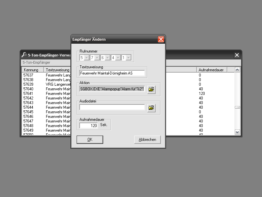The width and height of the screenshot is (262, 197).
Task: Click the Aufnahmedauer seconds field
Action: pyautogui.click(x=89, y=125)
